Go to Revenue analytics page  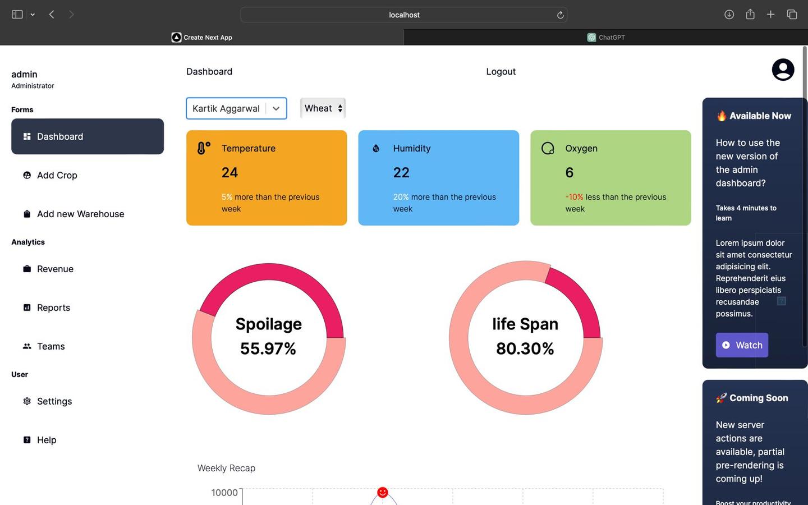coord(88,269)
